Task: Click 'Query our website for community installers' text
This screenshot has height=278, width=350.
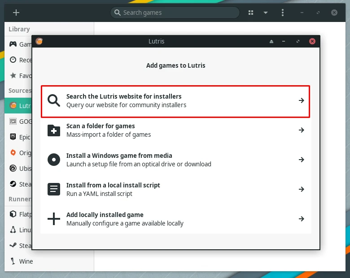Action: coord(127,105)
